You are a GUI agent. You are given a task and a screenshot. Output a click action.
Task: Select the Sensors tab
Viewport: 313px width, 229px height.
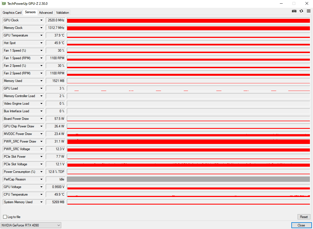(30, 12)
